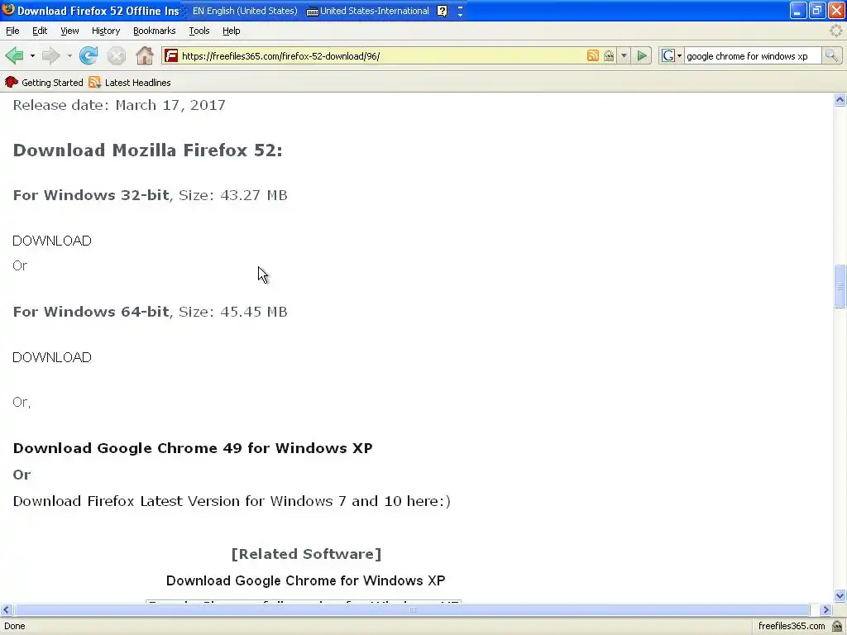The image size is (847, 635).
Task: Reload the current page
Action: [x=89, y=55]
